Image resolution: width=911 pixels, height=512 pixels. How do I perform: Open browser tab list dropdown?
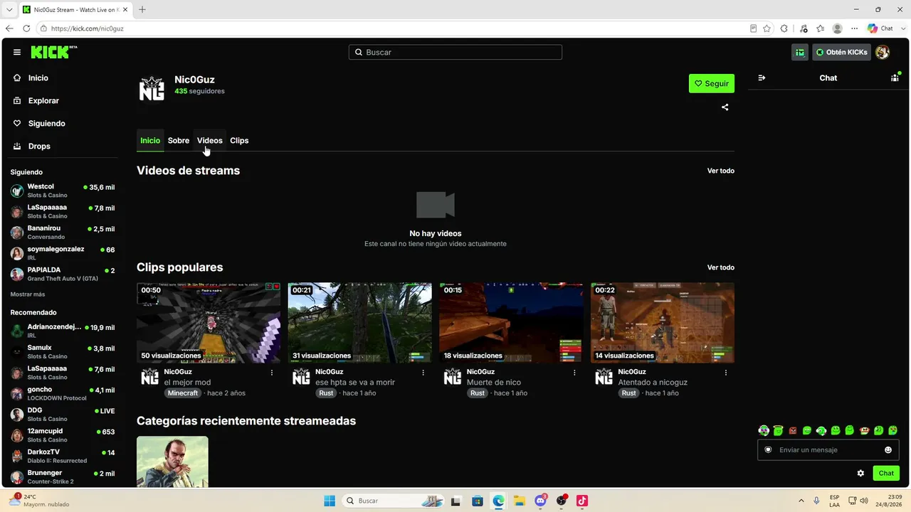9,9
